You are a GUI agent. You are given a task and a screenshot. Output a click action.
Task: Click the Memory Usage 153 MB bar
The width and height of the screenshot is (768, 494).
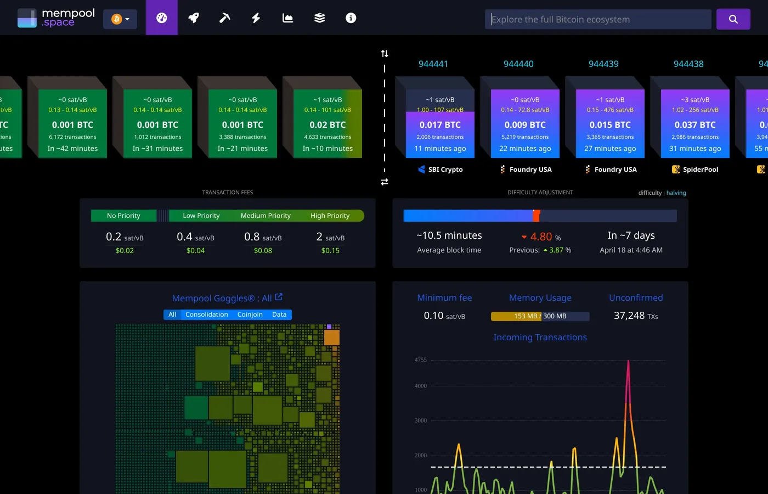[540, 316]
